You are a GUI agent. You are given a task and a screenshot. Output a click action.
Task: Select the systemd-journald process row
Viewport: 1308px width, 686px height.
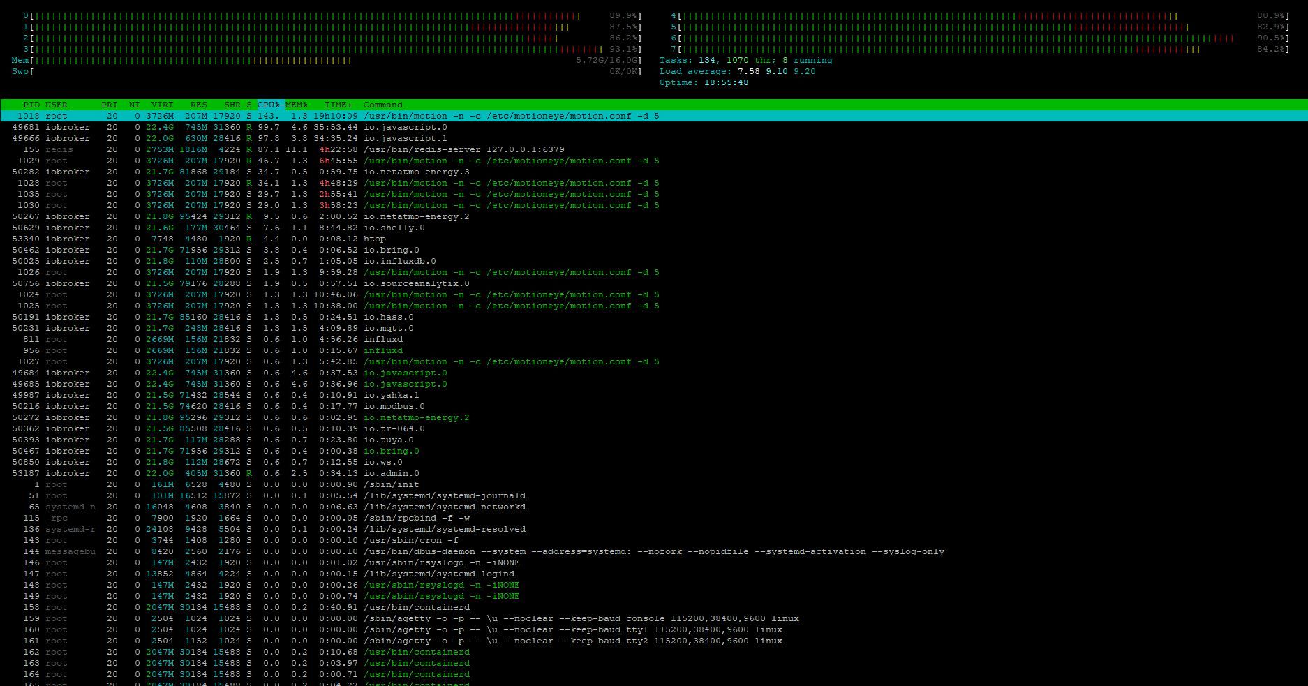654,495
